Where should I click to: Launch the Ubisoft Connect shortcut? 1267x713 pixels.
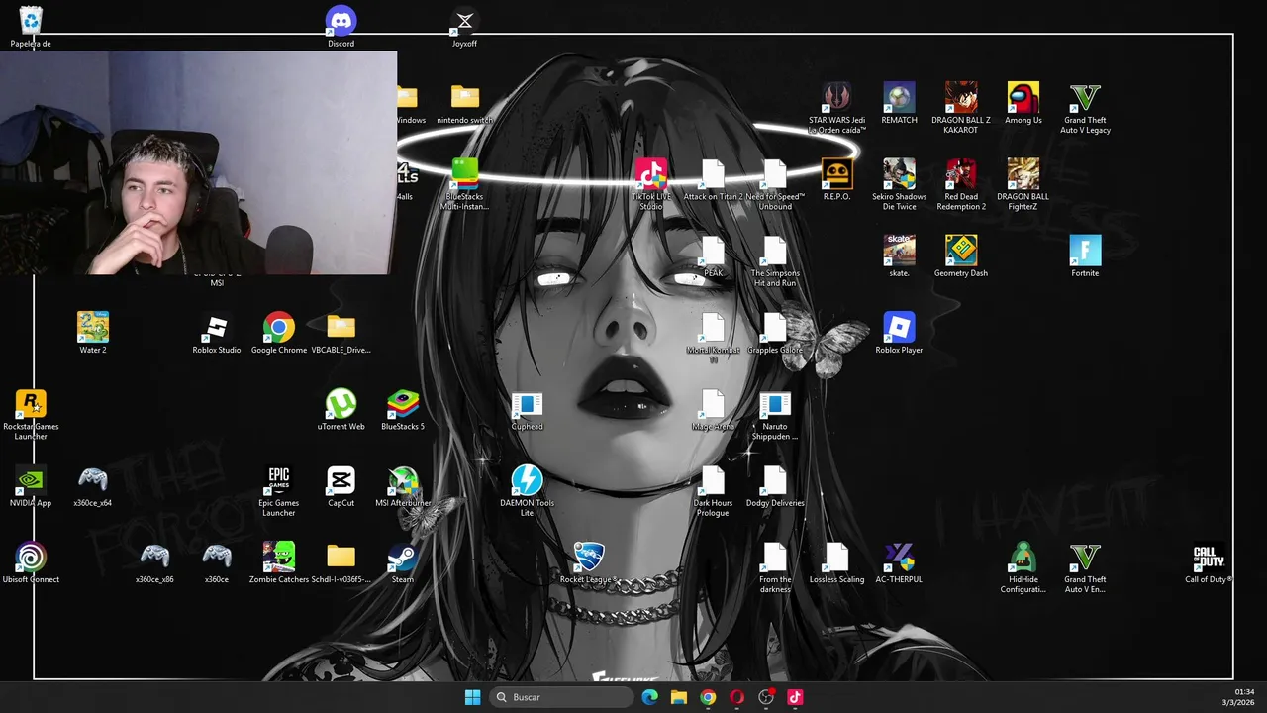tap(31, 563)
